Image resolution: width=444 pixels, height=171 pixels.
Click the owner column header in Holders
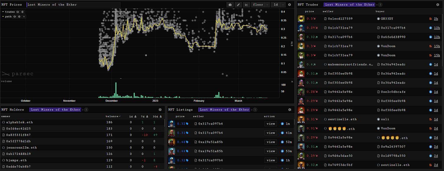5,116
